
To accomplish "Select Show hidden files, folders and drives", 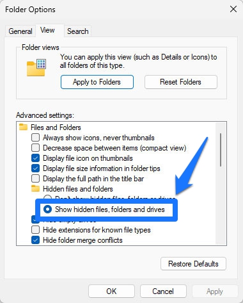I will pos(47,209).
